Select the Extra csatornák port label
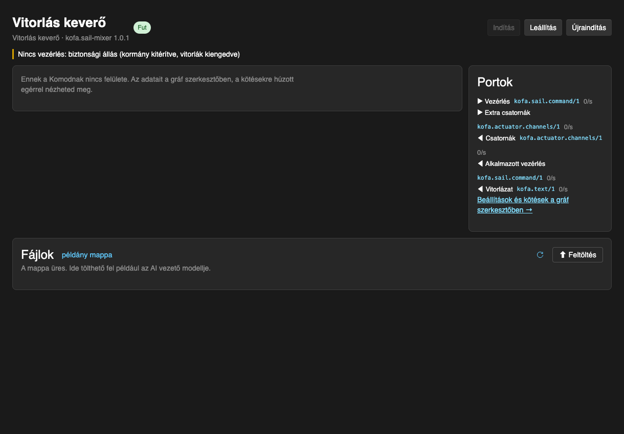Viewport: 624px width, 434px height. (507, 112)
